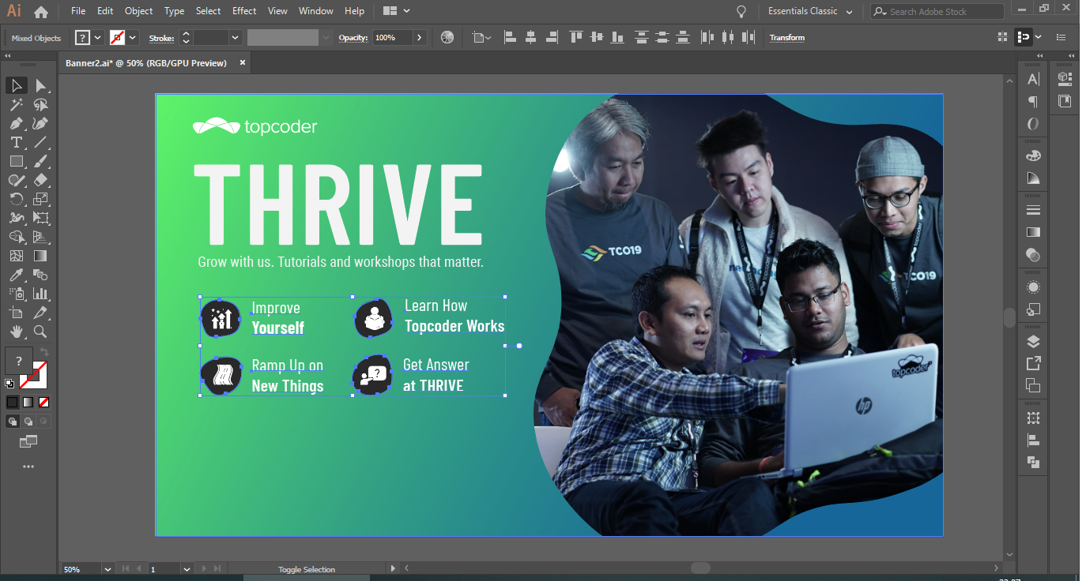This screenshot has height=581, width=1086.
Task: Click the Transform link in control bar
Action: point(787,37)
